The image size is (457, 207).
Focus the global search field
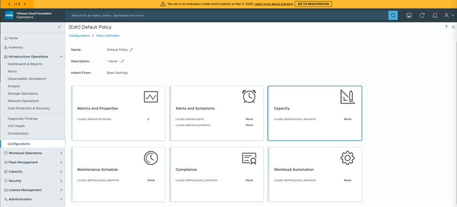coord(225,15)
